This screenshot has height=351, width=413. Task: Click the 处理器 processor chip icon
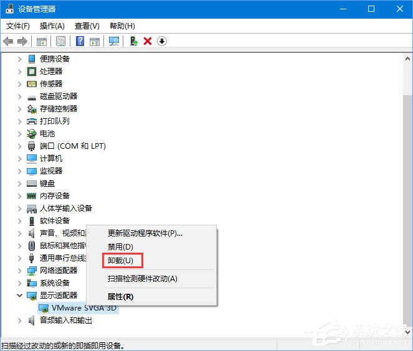[x=32, y=72]
